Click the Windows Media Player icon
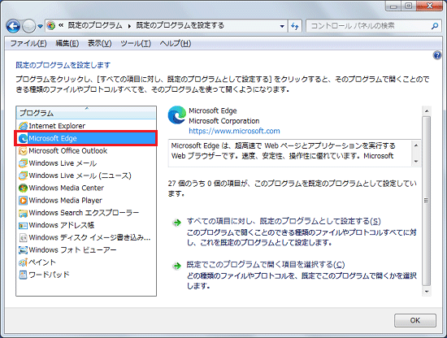Screen dimensions: 447x338 (23, 201)
